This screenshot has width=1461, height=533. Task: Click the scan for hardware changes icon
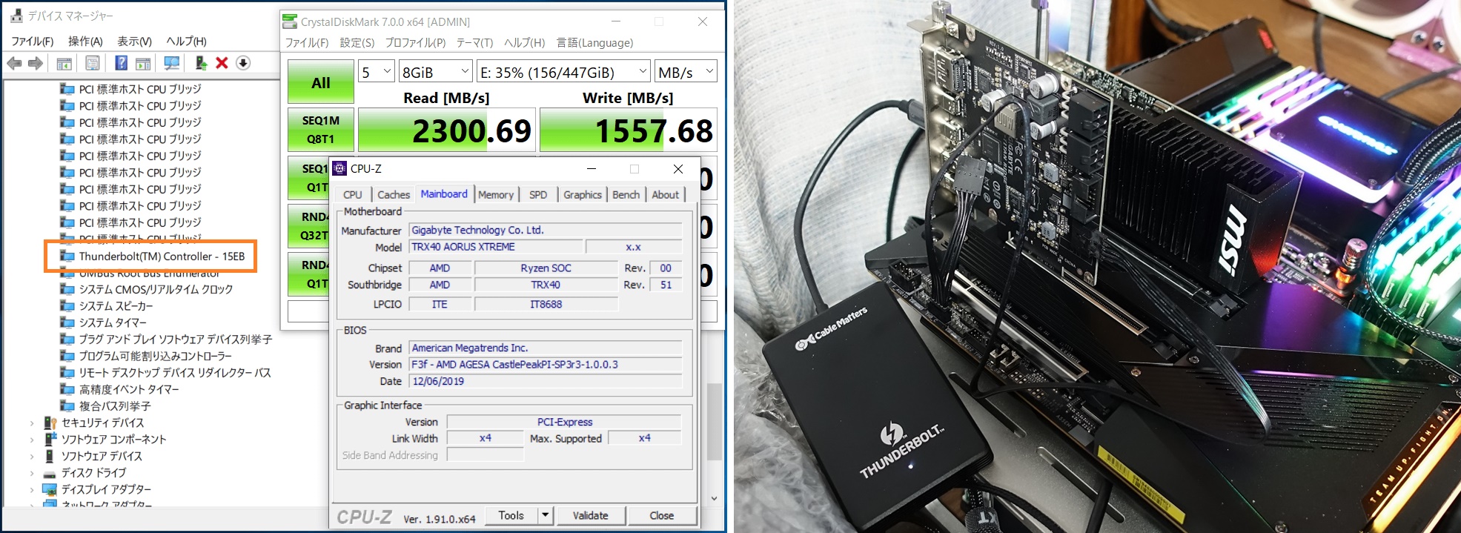tap(172, 64)
